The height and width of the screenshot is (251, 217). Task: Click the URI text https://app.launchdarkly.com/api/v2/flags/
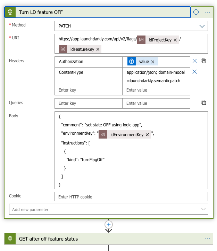pos(98,39)
